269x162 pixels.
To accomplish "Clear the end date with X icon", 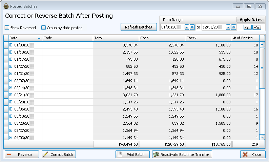I will (233, 27).
